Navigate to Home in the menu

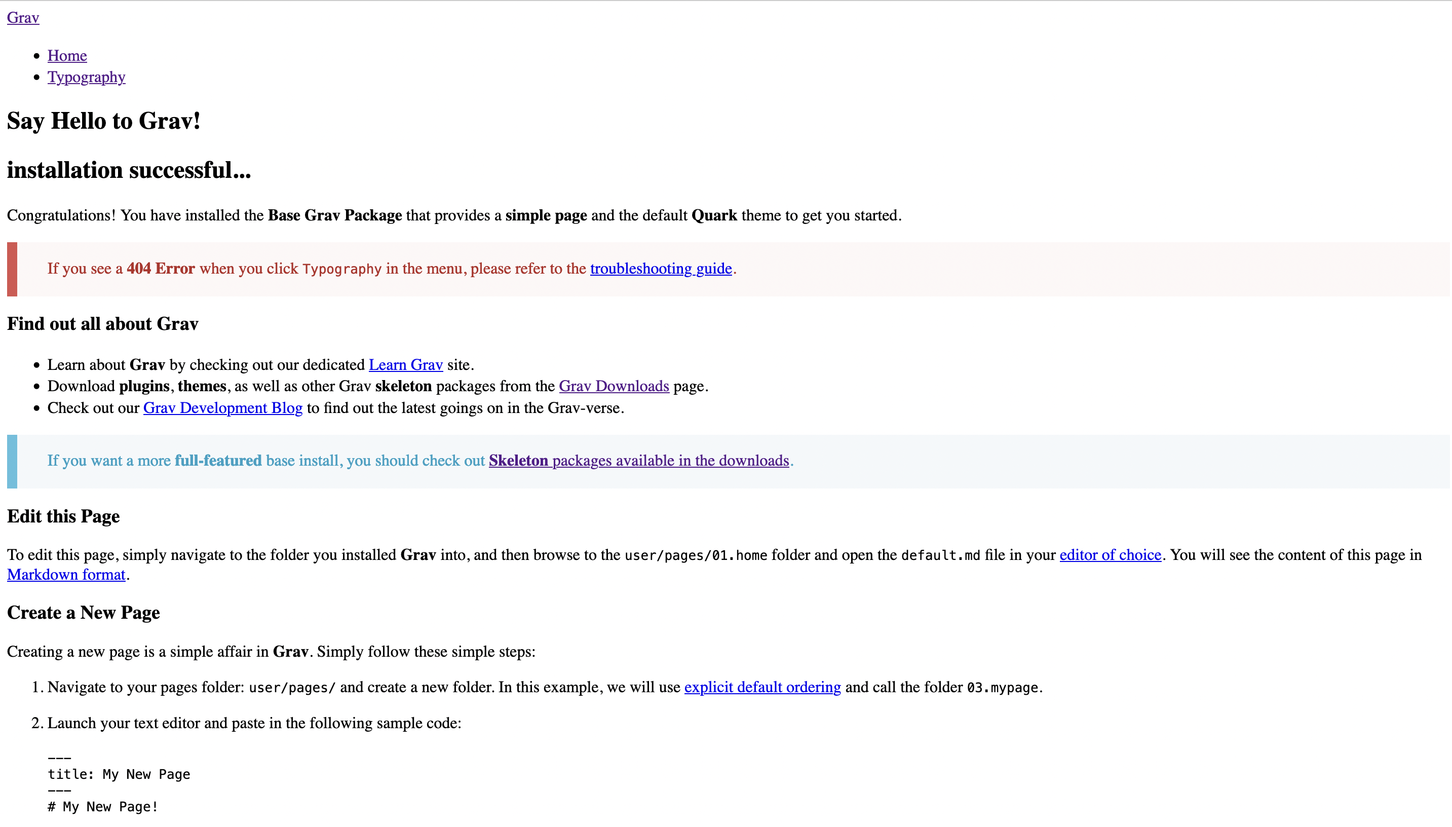[x=67, y=55]
